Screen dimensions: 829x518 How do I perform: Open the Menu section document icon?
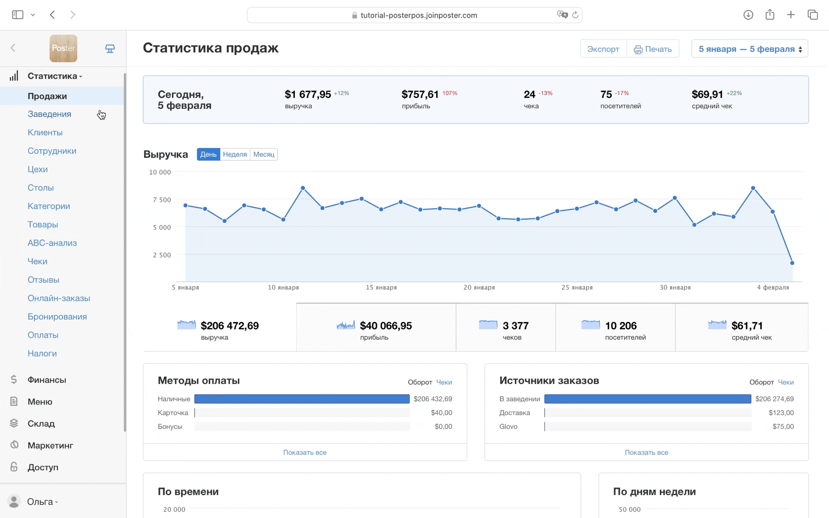14,401
